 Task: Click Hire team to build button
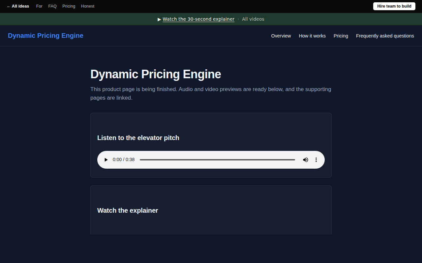click(x=394, y=6)
